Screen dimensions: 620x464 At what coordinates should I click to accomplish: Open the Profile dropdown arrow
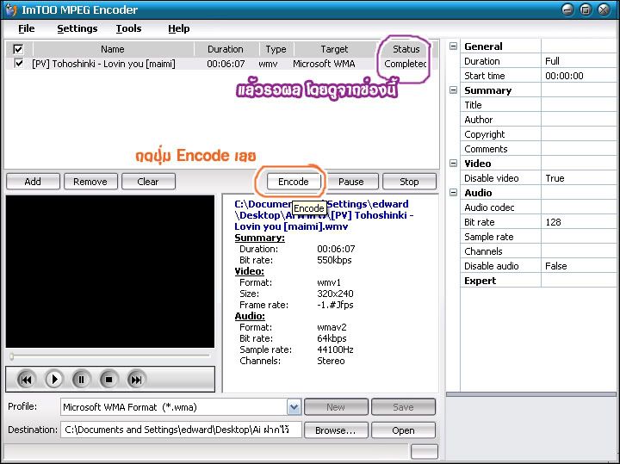[x=294, y=407]
